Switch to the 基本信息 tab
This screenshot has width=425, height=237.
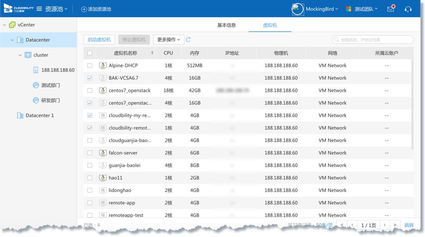coord(227,25)
